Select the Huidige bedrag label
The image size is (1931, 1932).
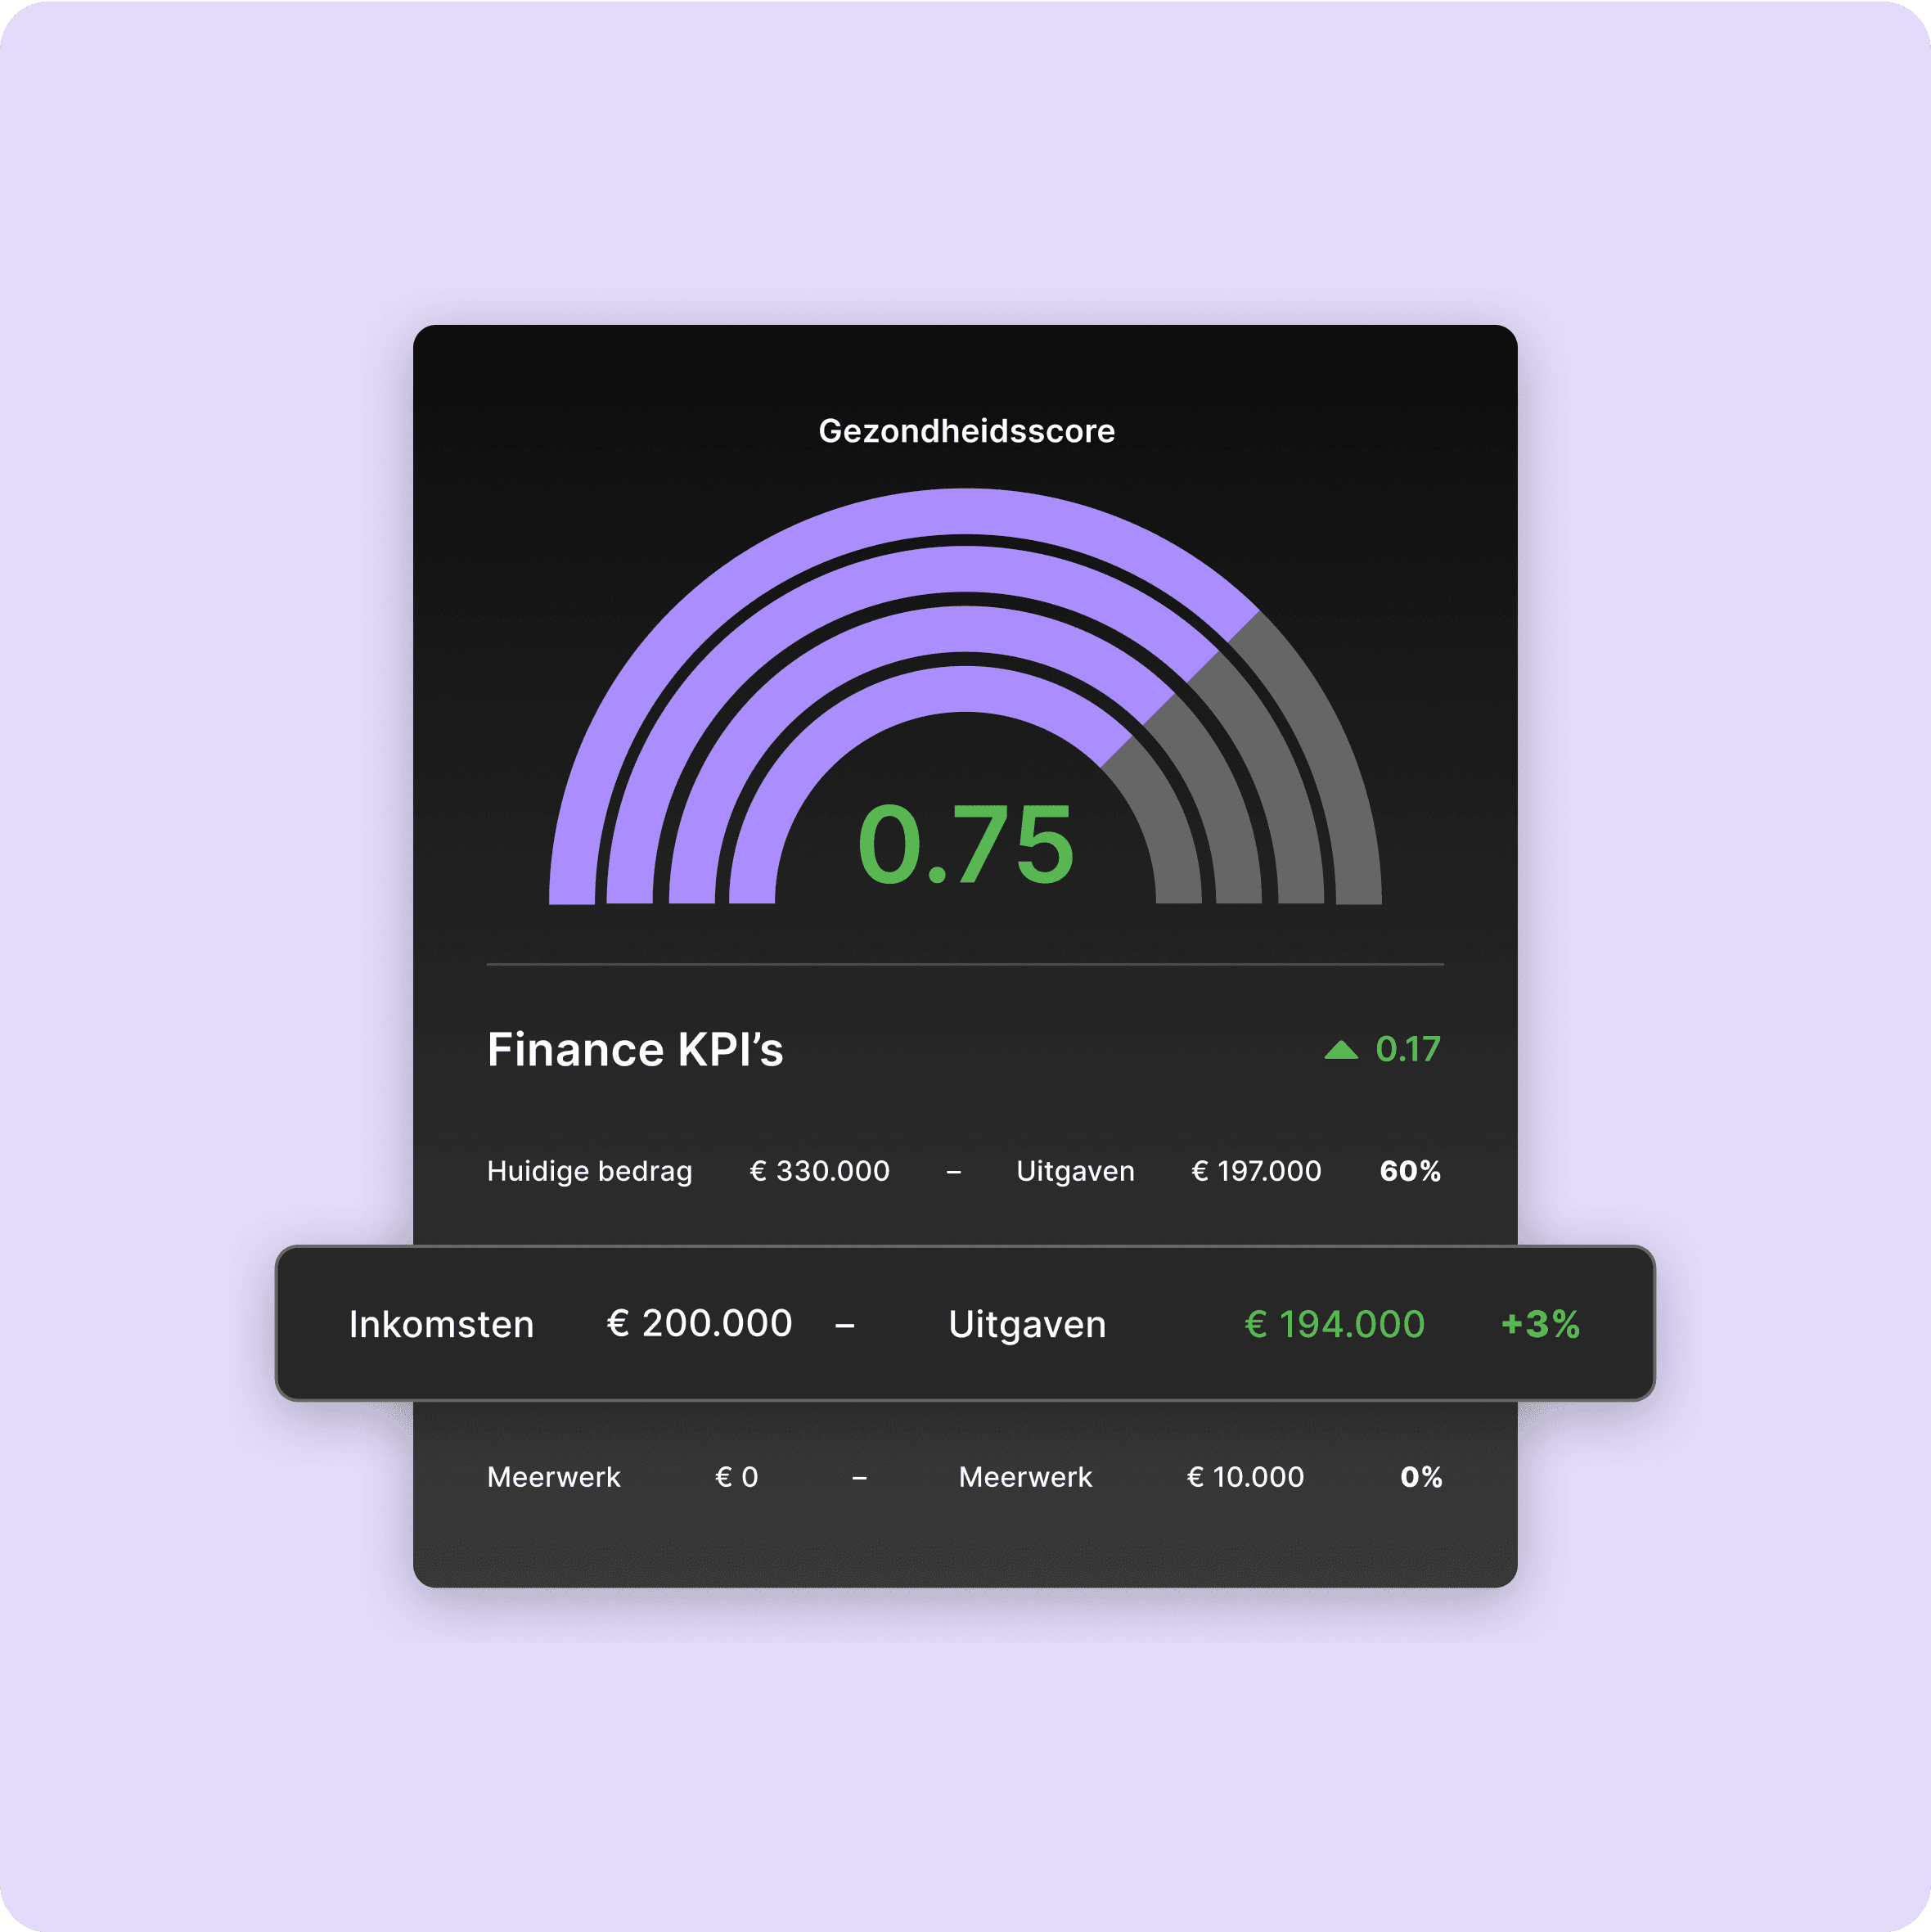(x=589, y=1171)
